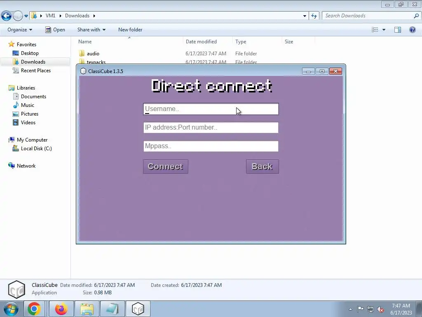The height and width of the screenshot is (317, 422).
Task: Open the view options dropdown arrow
Action: pos(384,30)
